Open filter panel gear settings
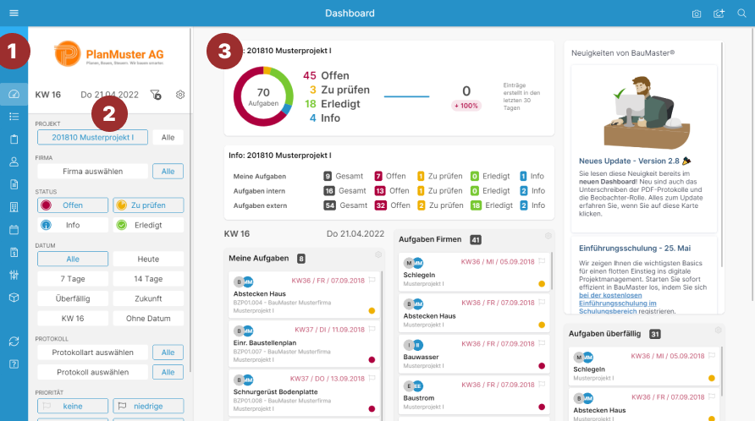The height and width of the screenshot is (421, 755). [180, 95]
